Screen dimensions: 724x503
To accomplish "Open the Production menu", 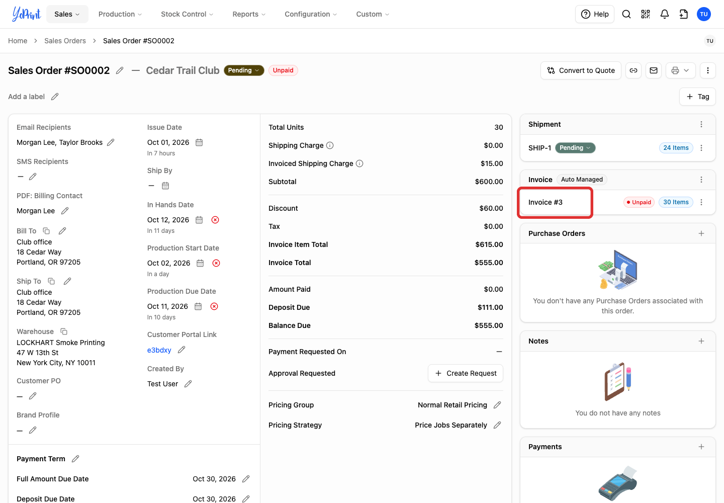I will click(x=120, y=14).
